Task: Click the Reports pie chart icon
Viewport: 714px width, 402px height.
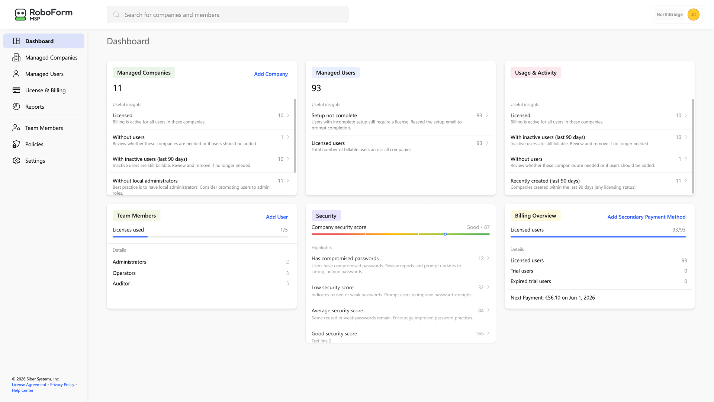Action: point(16,106)
